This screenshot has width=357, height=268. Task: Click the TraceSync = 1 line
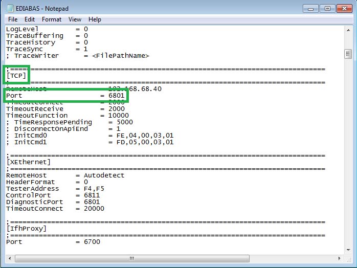(x=47, y=49)
